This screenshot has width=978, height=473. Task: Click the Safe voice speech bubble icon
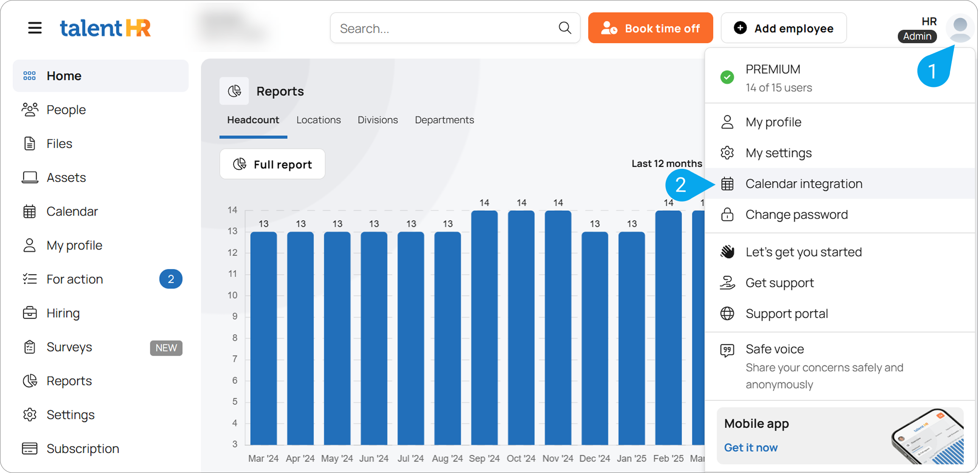click(727, 350)
